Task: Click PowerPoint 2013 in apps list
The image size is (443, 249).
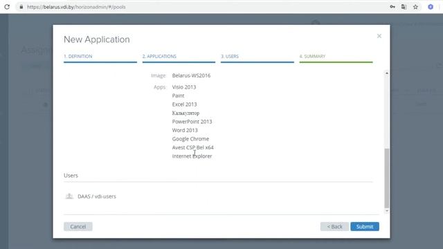Action: click(x=192, y=122)
